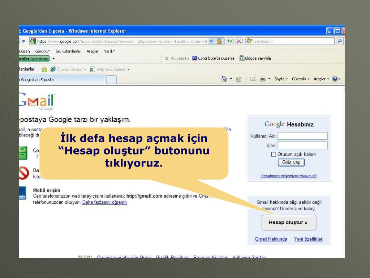This screenshot has width=370, height=278.
Task: Click the blue mobile phone icon
Action: (22, 193)
